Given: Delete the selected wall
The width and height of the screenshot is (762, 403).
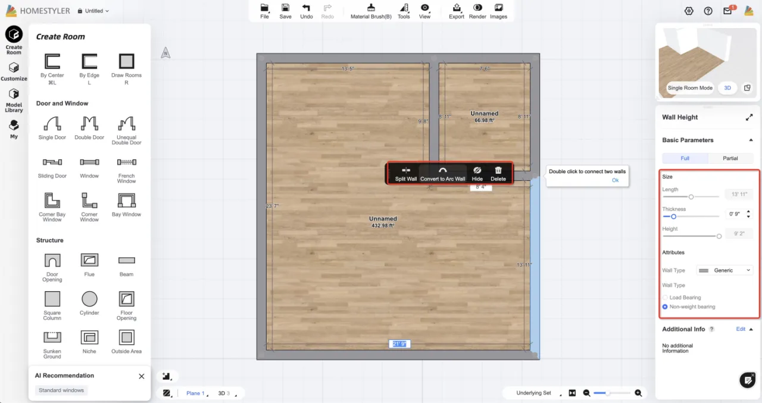Looking at the screenshot, I should 498,171.
